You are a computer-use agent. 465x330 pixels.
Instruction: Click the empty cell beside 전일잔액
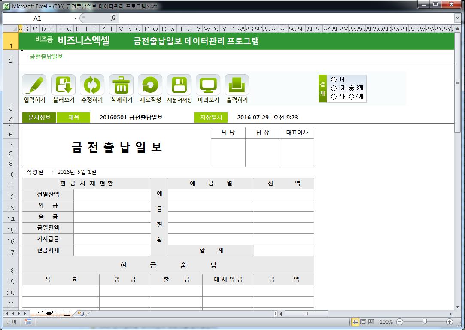click(x=112, y=194)
